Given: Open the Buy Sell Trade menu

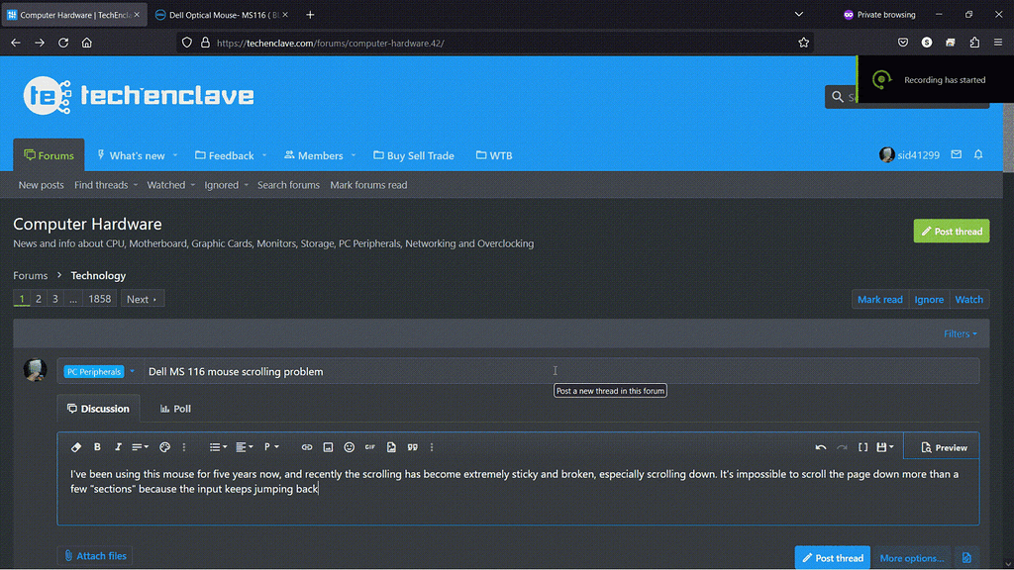Looking at the screenshot, I should click(413, 155).
